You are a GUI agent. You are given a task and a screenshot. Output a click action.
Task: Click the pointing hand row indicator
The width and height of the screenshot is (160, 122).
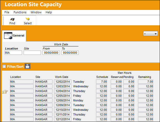pyautogui.click(x=5, y=92)
